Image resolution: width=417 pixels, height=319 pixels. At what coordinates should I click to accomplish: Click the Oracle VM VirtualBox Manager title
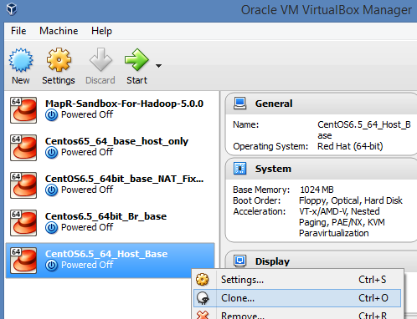(327, 10)
